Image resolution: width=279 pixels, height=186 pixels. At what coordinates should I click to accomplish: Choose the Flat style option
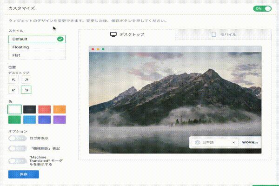point(37,55)
